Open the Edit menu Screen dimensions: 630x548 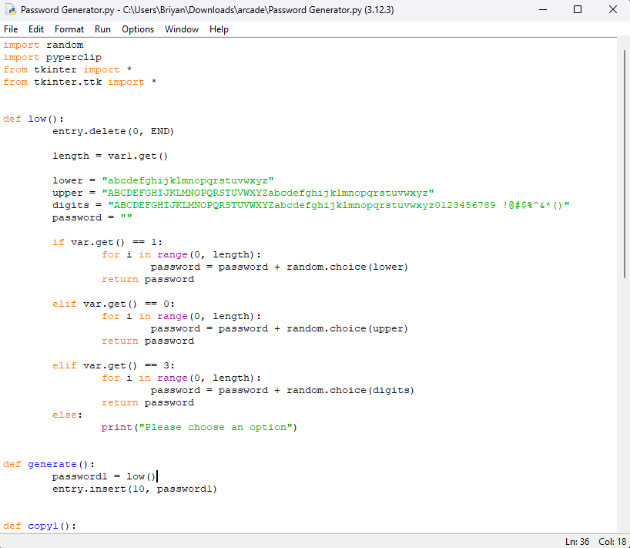tap(36, 29)
